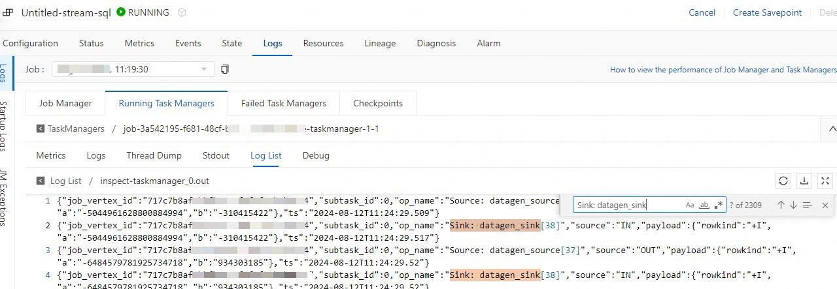Select the Startup Logs side tab
Screen dimensions: 837x289
(4, 126)
